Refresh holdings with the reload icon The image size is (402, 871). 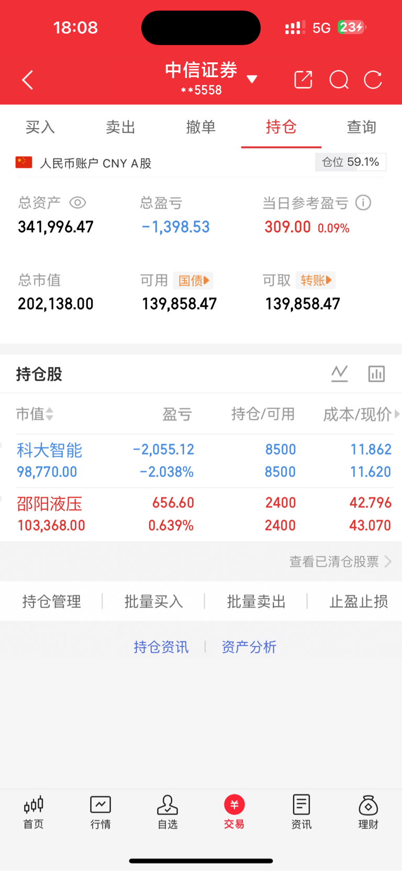click(x=373, y=80)
